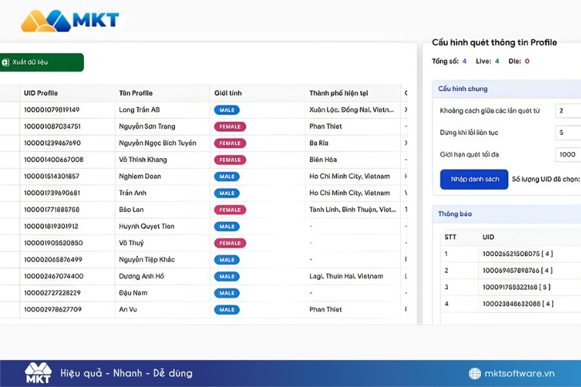The width and height of the screenshot is (581, 387).
Task: Edit the scan interval field showing 2
Action: tap(568, 111)
